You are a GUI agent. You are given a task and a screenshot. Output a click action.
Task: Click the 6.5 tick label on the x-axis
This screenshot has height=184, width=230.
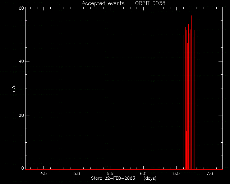click(x=176, y=174)
